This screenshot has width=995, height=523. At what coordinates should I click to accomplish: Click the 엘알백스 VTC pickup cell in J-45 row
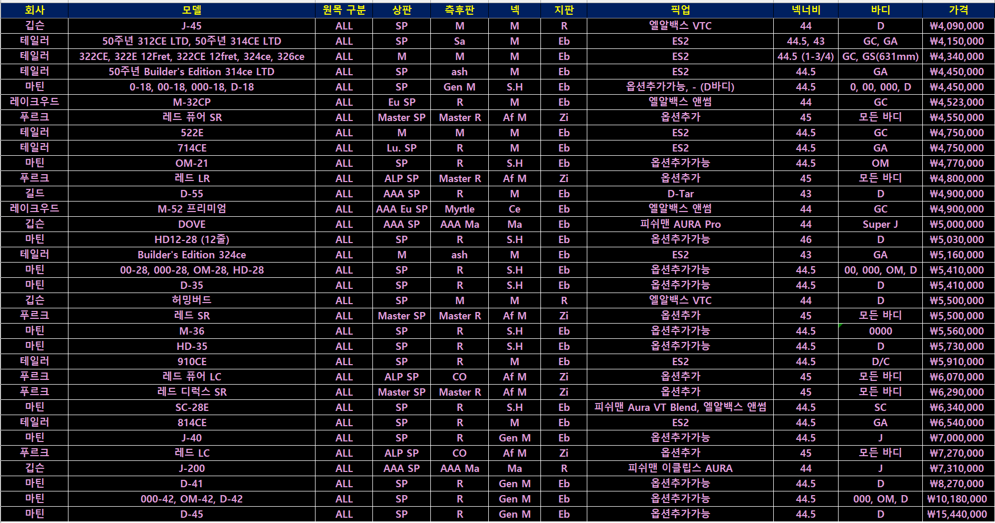(680, 26)
